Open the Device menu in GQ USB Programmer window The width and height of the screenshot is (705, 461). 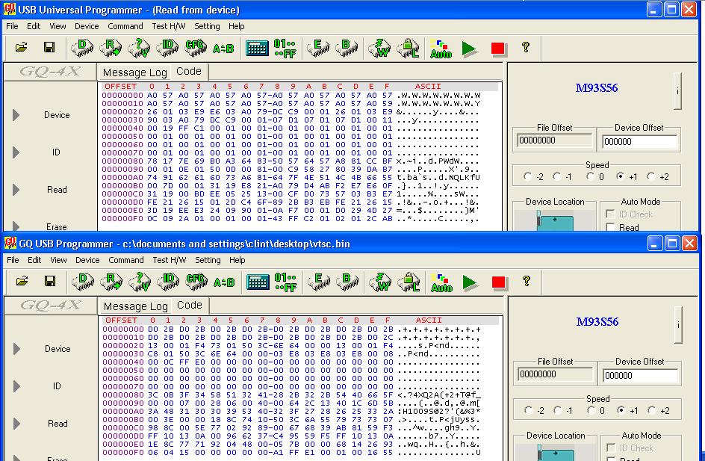click(87, 260)
